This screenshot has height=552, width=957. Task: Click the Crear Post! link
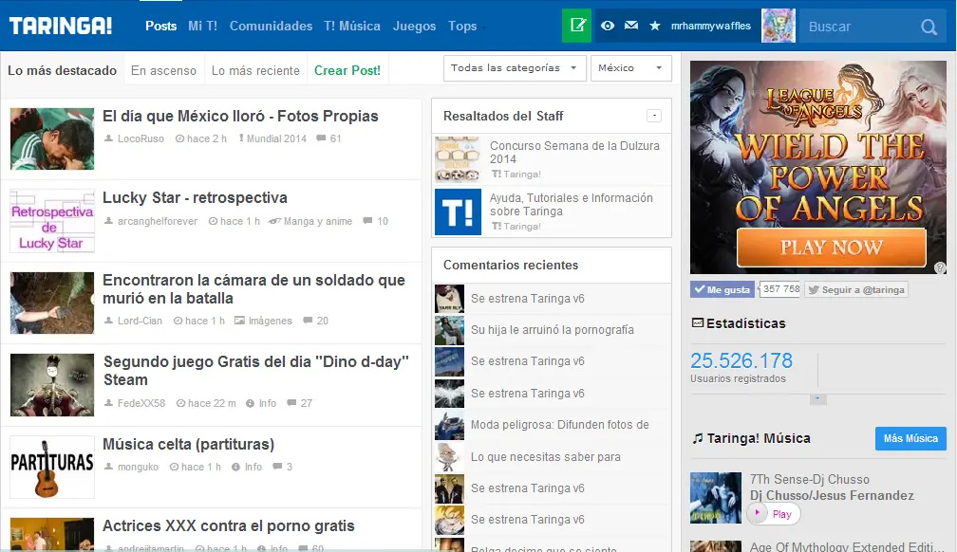coord(347,71)
